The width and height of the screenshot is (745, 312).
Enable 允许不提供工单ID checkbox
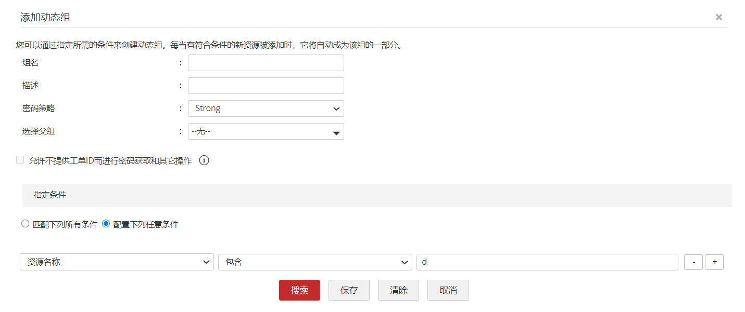(20, 160)
